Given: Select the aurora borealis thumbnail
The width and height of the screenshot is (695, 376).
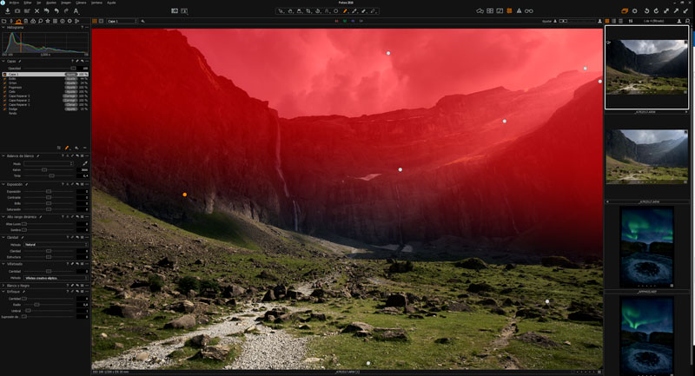Looking at the screenshot, I should click(646, 246).
